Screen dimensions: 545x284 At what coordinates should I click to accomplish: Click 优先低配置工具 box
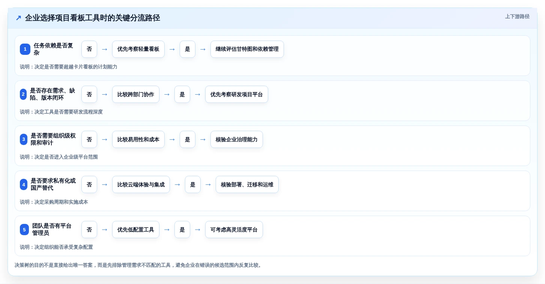coord(136,230)
